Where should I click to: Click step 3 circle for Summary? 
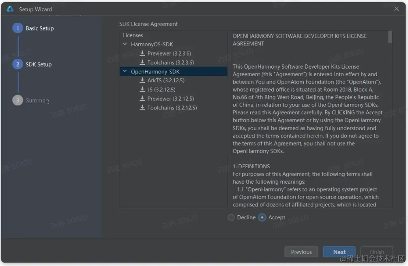18,100
